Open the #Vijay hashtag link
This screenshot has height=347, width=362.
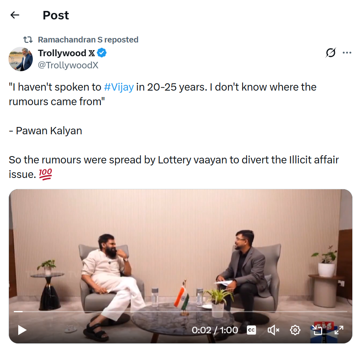119,87
